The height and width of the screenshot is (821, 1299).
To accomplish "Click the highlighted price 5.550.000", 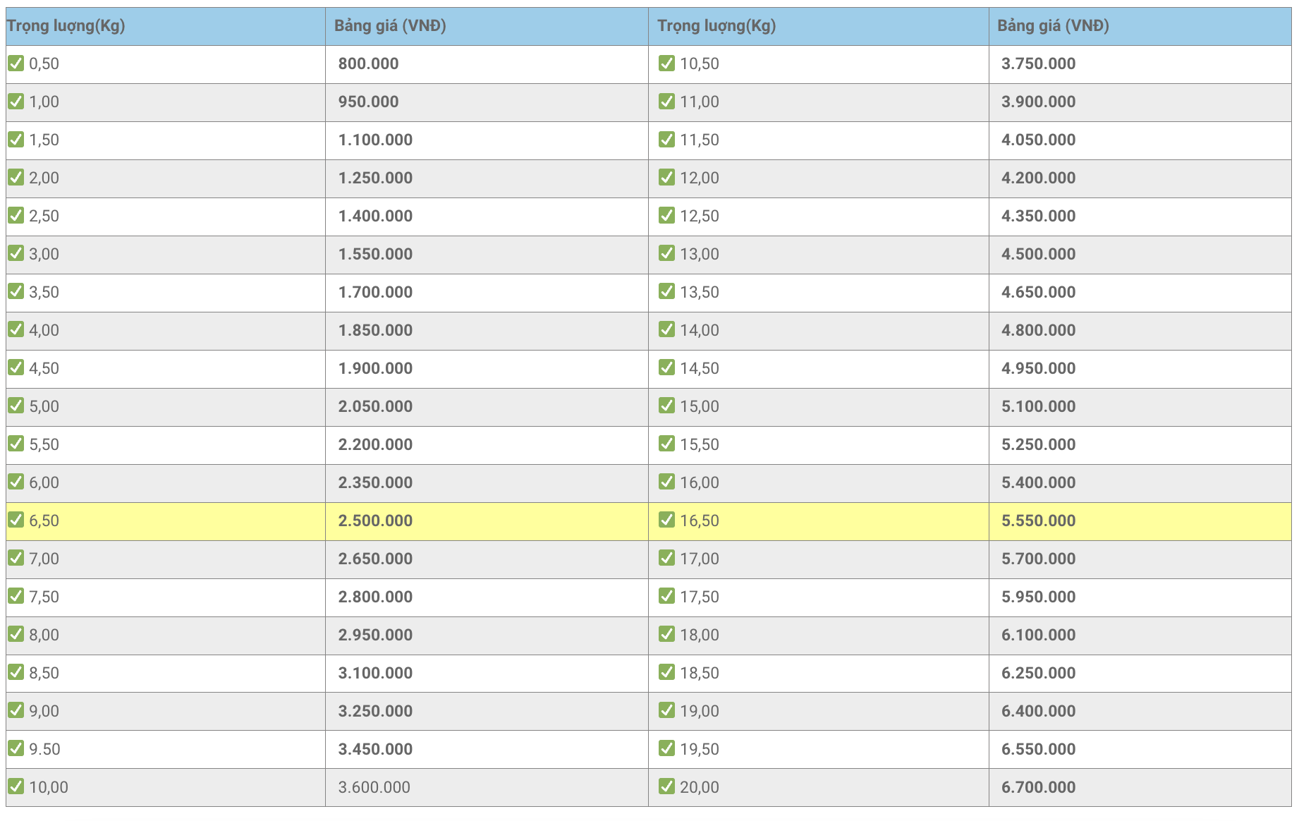I will tap(1039, 521).
